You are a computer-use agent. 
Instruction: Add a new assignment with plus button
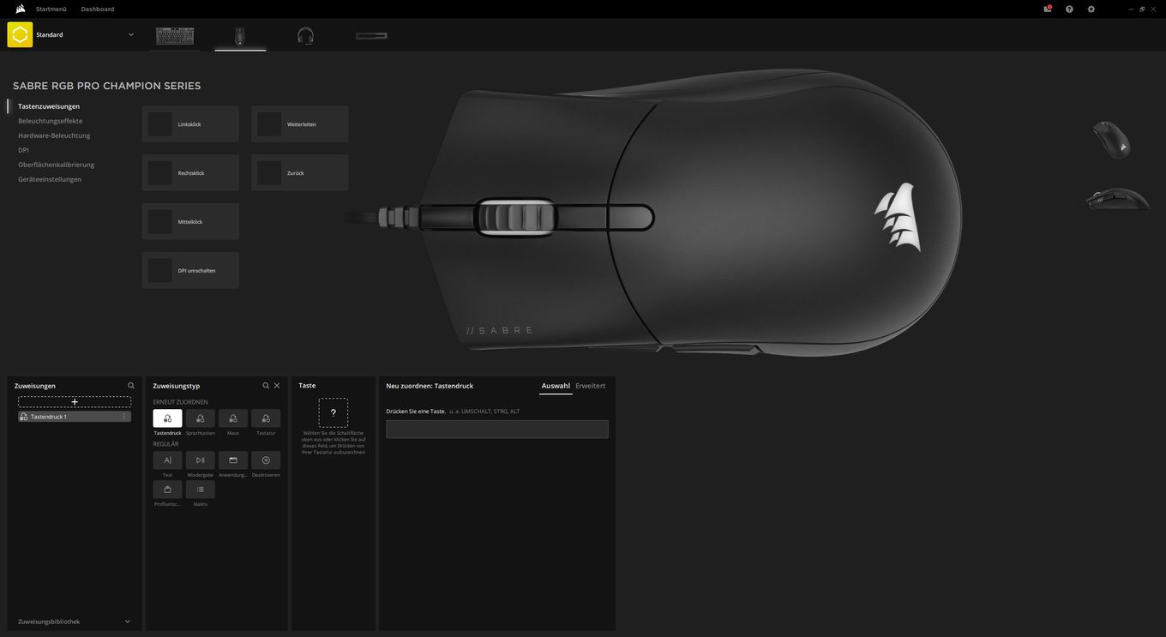[75, 401]
